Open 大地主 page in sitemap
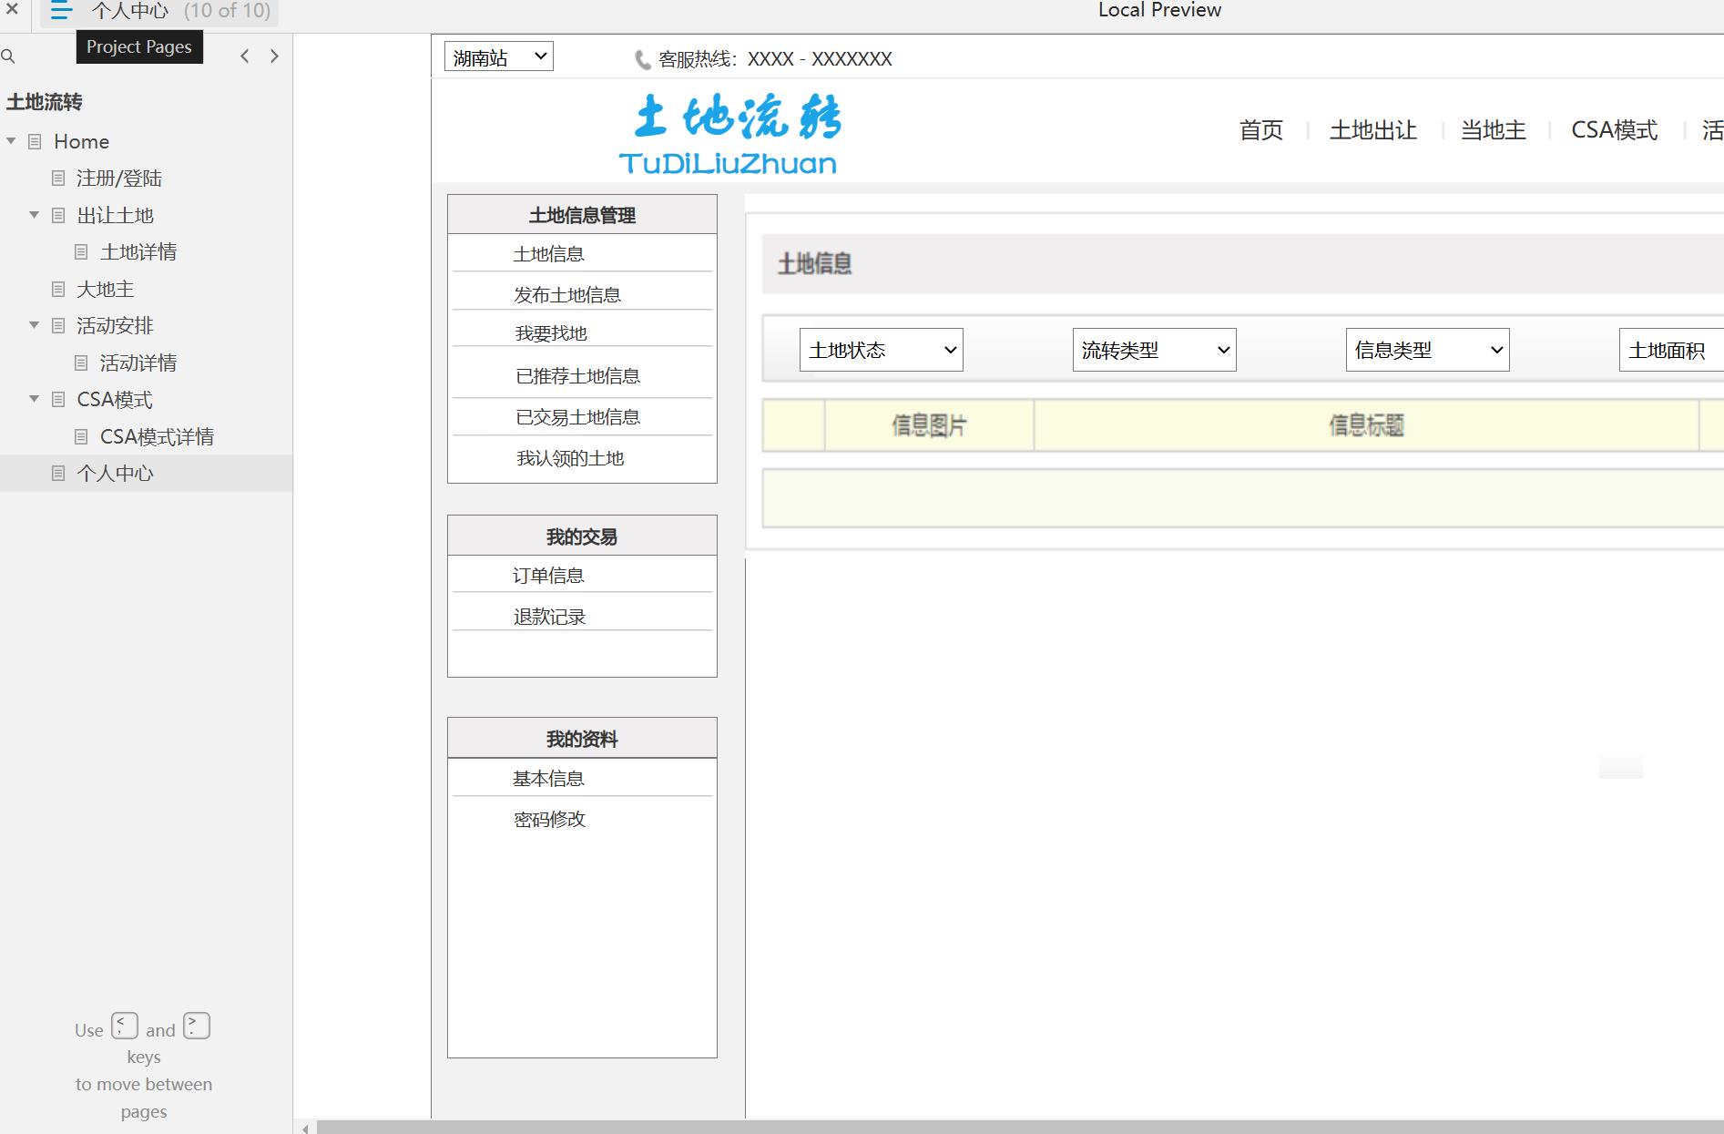The height and width of the screenshot is (1134, 1724). (x=106, y=290)
